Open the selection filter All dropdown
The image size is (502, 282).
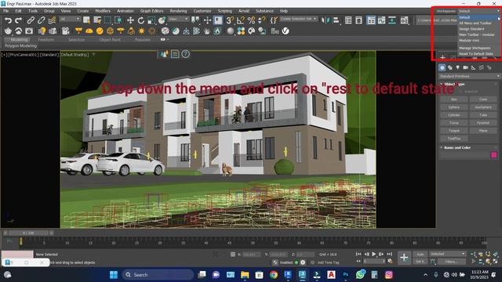point(70,19)
